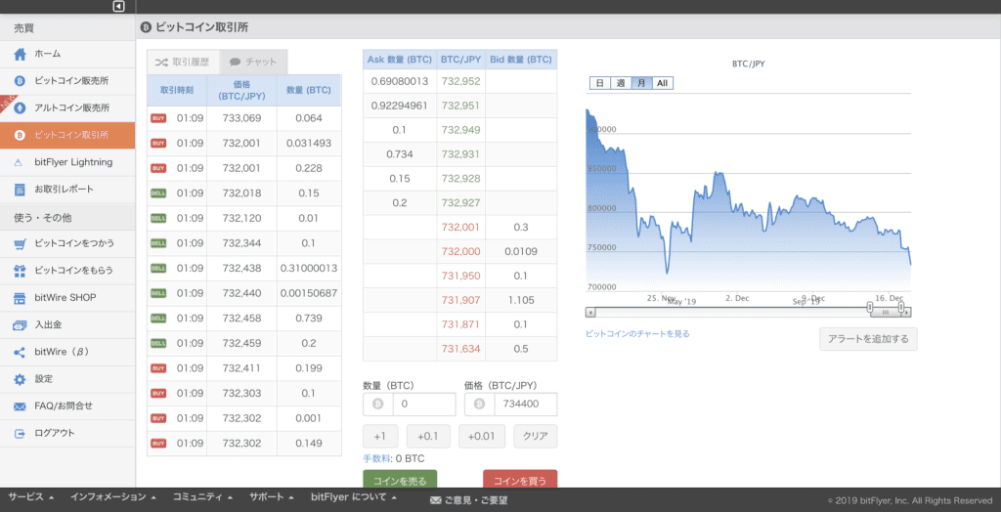
Task: Add 1 BTC with +1 button
Action: 380,436
